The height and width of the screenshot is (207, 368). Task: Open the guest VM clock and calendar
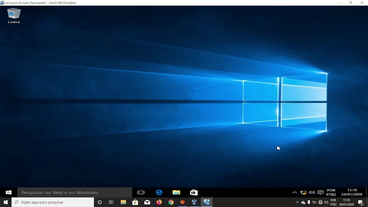[x=352, y=192]
